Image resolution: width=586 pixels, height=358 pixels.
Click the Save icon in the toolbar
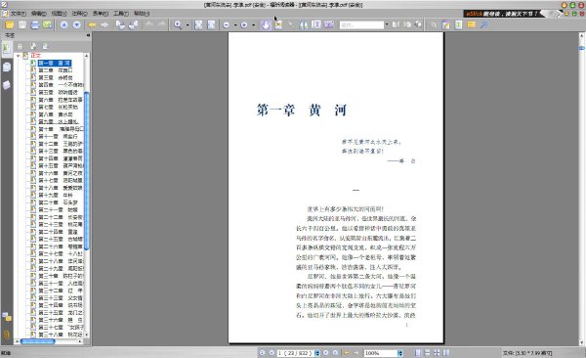pos(22,25)
